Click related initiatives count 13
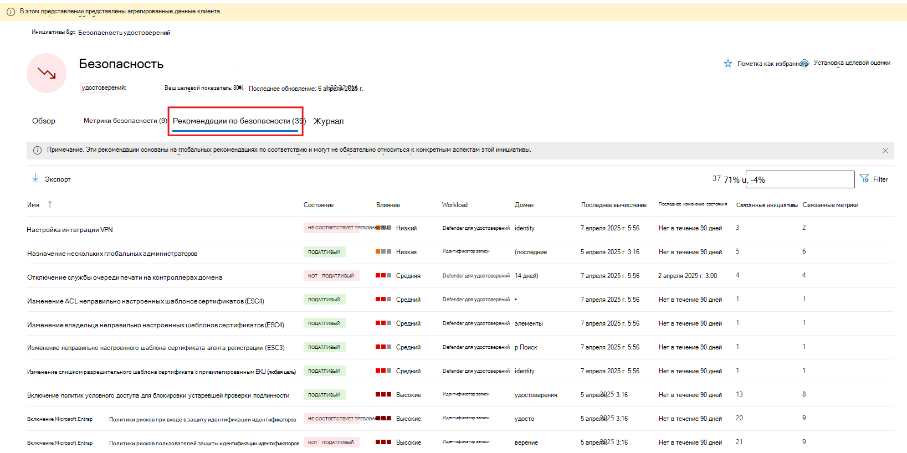The height and width of the screenshot is (453, 907). tap(739, 394)
